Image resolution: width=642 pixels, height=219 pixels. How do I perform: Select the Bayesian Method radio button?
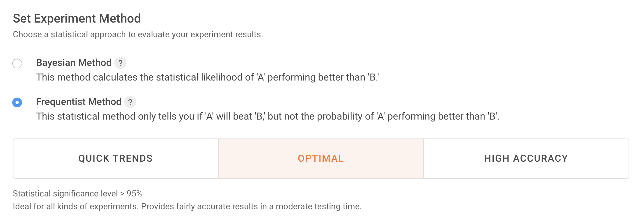coord(17,63)
